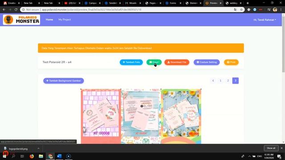The height and width of the screenshot is (160, 285).
Task: Open Task View on taskbar
Action: point(22,156)
